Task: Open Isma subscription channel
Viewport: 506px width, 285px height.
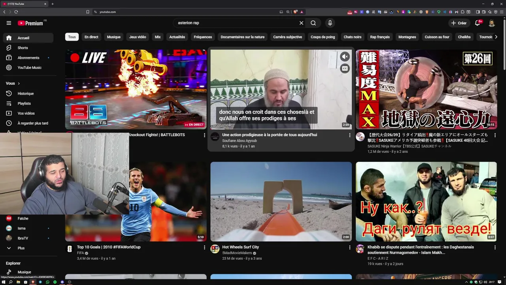Action: click(28, 228)
